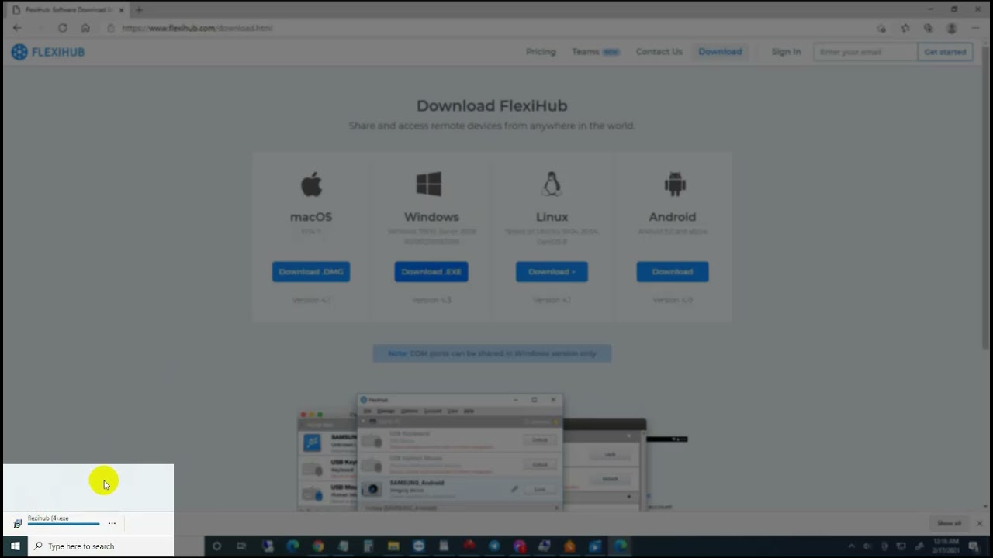Click the browser back arrow
This screenshot has height=558, width=993.
point(17,28)
